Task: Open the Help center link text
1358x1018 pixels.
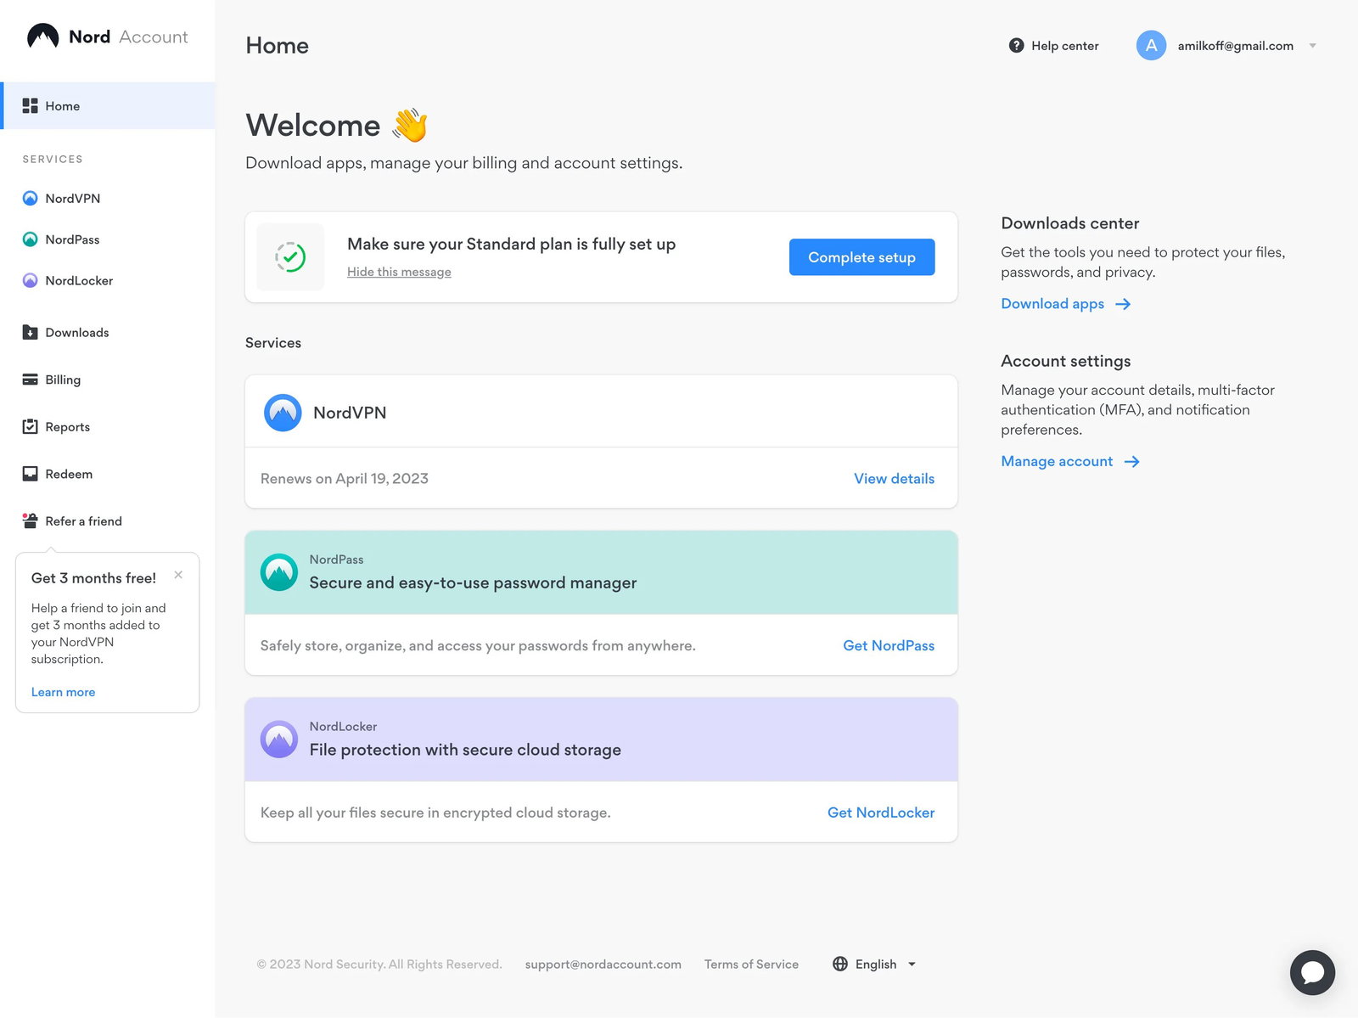Action: tap(1064, 46)
